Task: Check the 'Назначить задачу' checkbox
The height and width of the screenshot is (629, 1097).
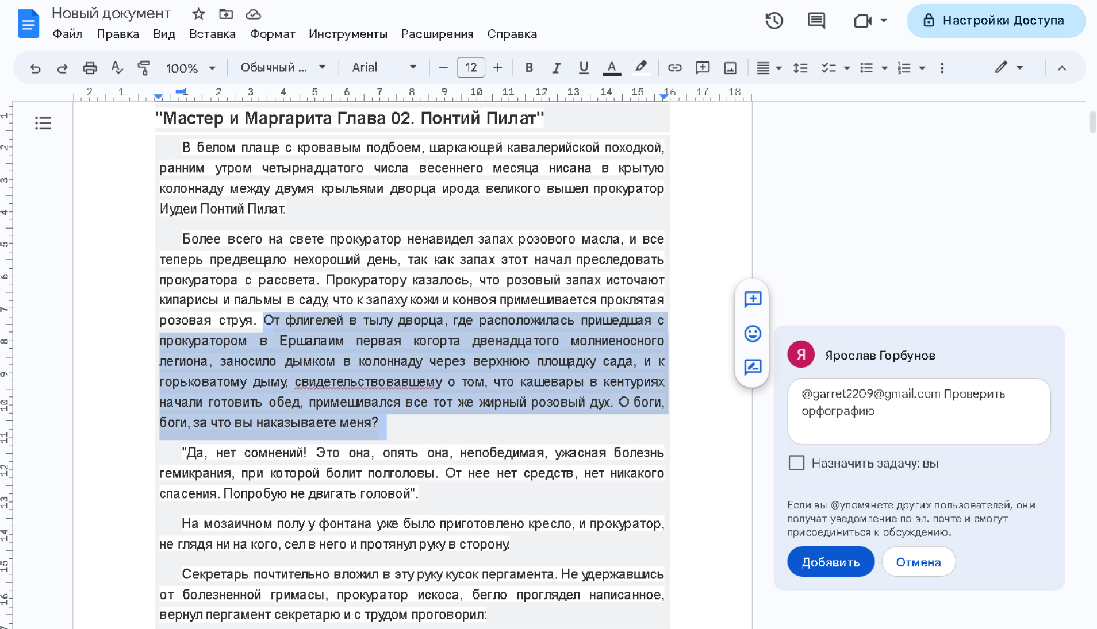Action: 796,463
